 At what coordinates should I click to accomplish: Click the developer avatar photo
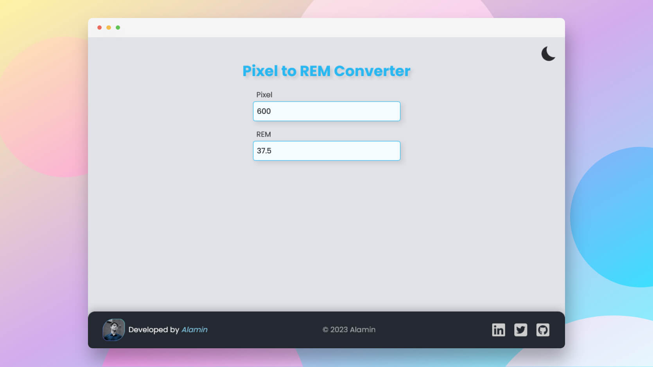pyautogui.click(x=114, y=330)
